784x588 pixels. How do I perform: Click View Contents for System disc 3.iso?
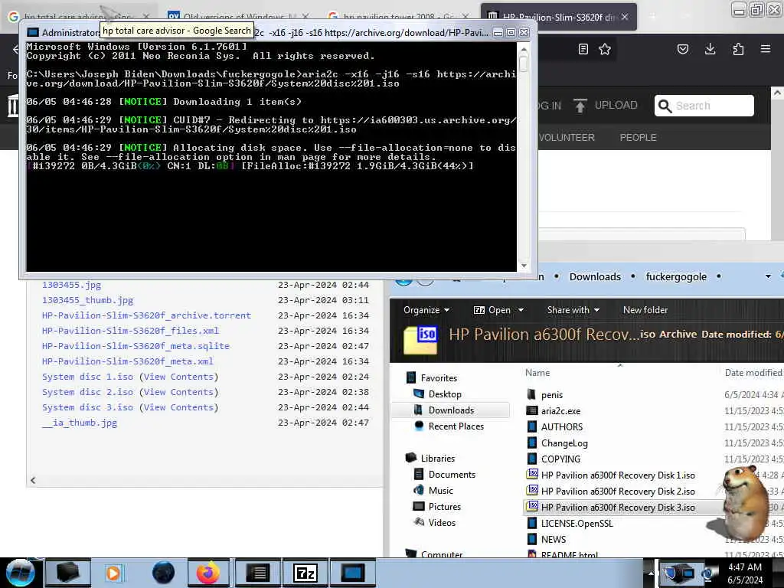point(178,407)
